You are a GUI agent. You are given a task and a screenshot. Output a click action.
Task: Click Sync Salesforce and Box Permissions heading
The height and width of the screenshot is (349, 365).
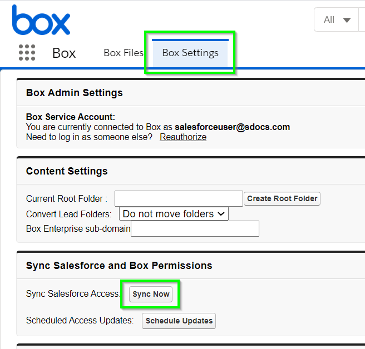tap(119, 266)
